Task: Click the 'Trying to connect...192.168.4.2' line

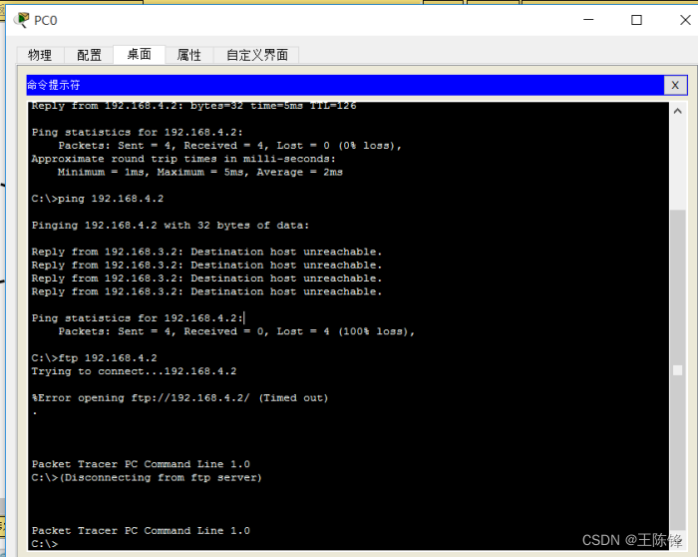Action: point(134,371)
